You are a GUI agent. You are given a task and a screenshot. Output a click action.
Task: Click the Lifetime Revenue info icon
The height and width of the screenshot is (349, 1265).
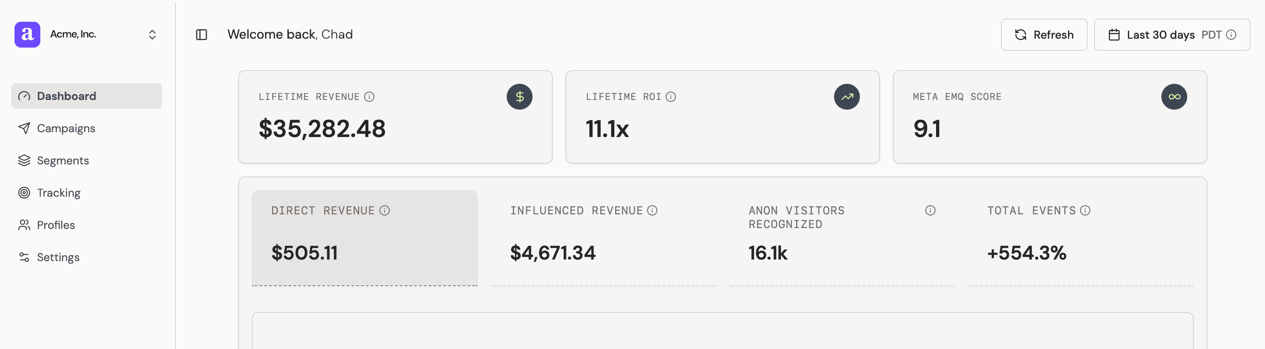(369, 97)
